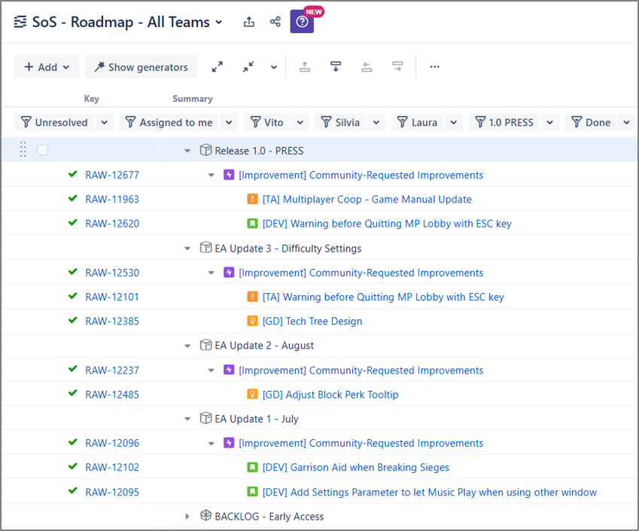Click the Show generators button
The width and height of the screenshot is (639, 531).
[141, 67]
